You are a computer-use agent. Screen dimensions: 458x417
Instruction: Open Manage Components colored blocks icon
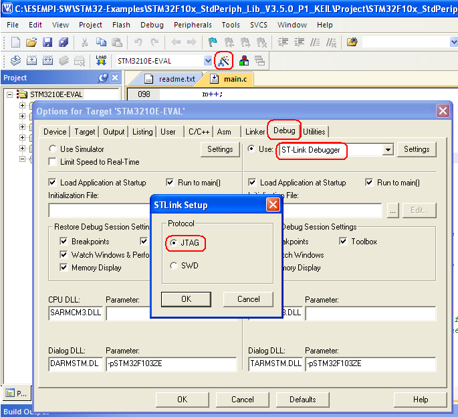pyautogui.click(x=244, y=61)
